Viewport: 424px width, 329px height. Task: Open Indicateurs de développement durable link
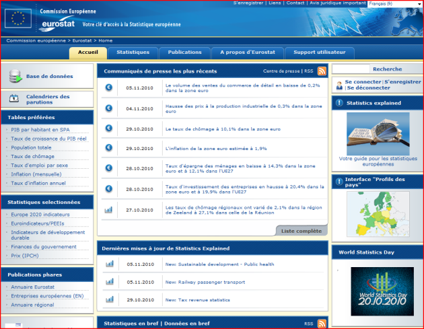coord(48,235)
